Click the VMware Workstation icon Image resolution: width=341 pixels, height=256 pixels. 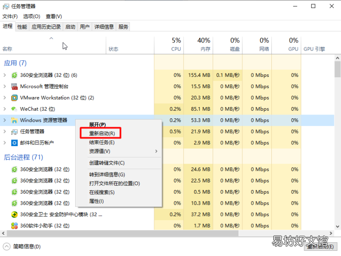[x=15, y=98]
